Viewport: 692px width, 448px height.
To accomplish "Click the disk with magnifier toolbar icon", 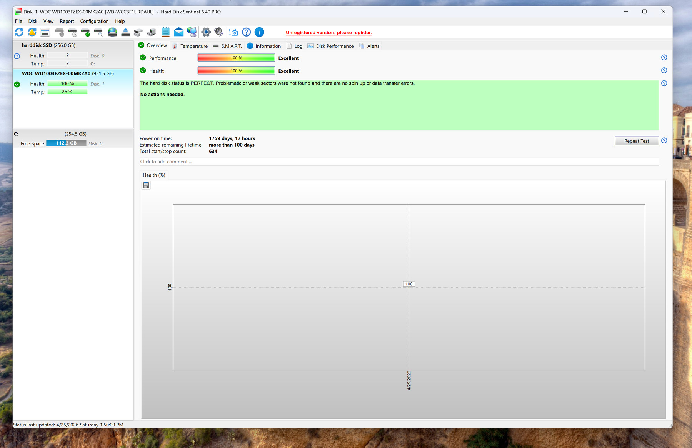I will (98, 32).
